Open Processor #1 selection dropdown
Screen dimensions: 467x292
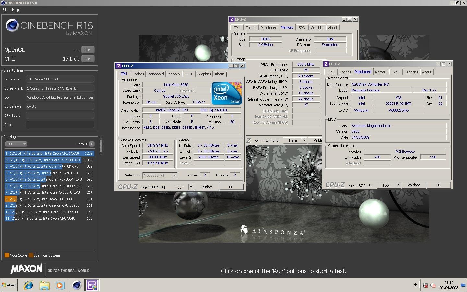(160, 176)
